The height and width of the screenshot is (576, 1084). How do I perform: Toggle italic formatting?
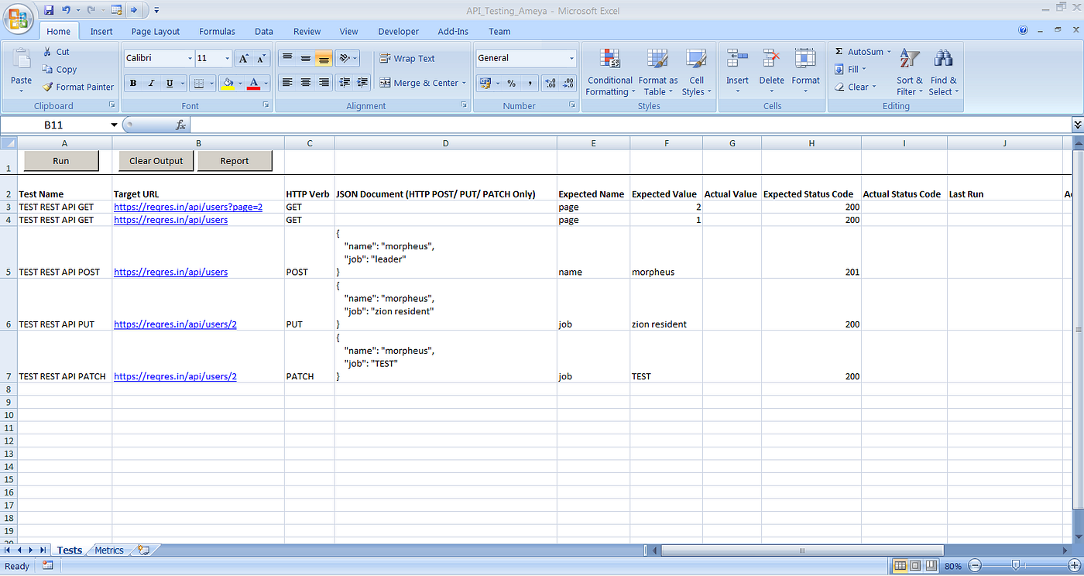pos(150,83)
